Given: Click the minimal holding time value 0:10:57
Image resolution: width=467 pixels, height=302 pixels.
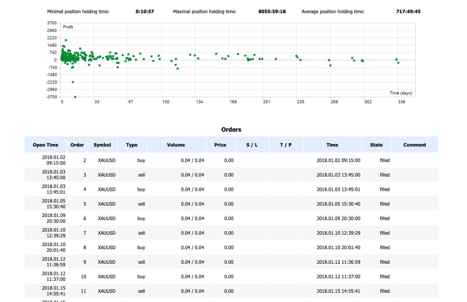Looking at the screenshot, I should (x=145, y=11).
